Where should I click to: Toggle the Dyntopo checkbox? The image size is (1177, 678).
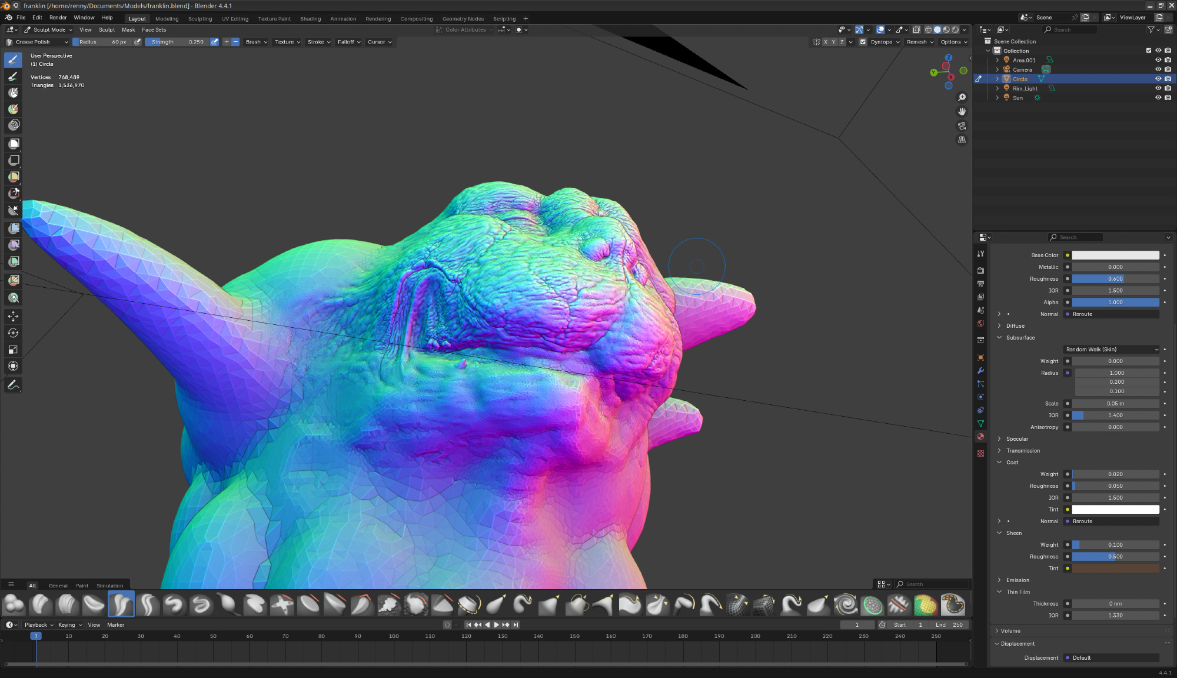863,42
